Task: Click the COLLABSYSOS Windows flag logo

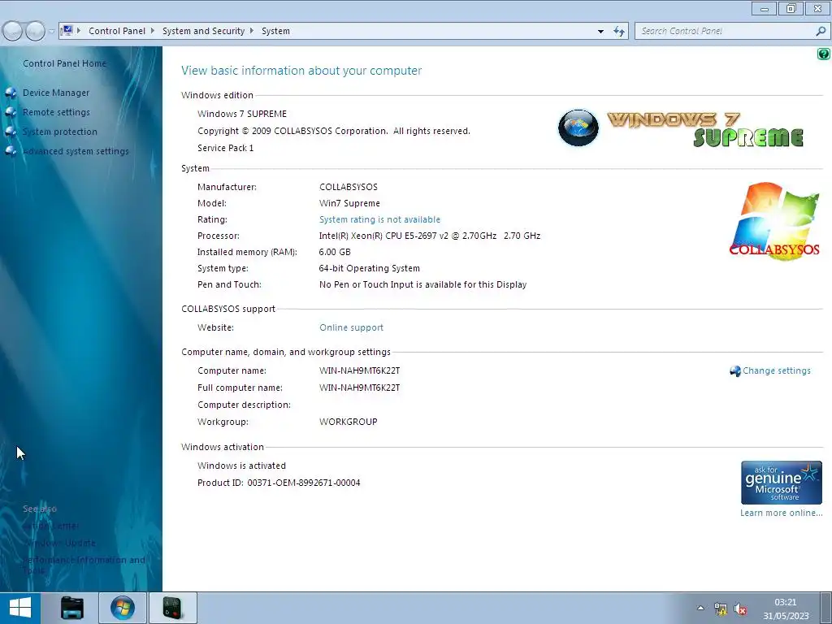Action: (774, 221)
